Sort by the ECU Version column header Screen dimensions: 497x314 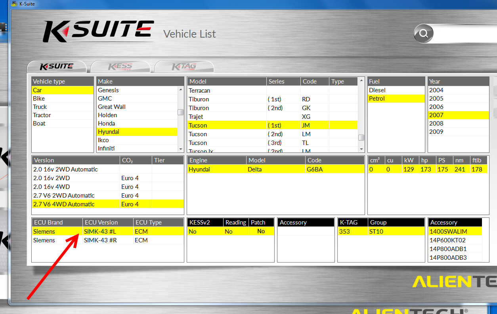tap(107, 223)
